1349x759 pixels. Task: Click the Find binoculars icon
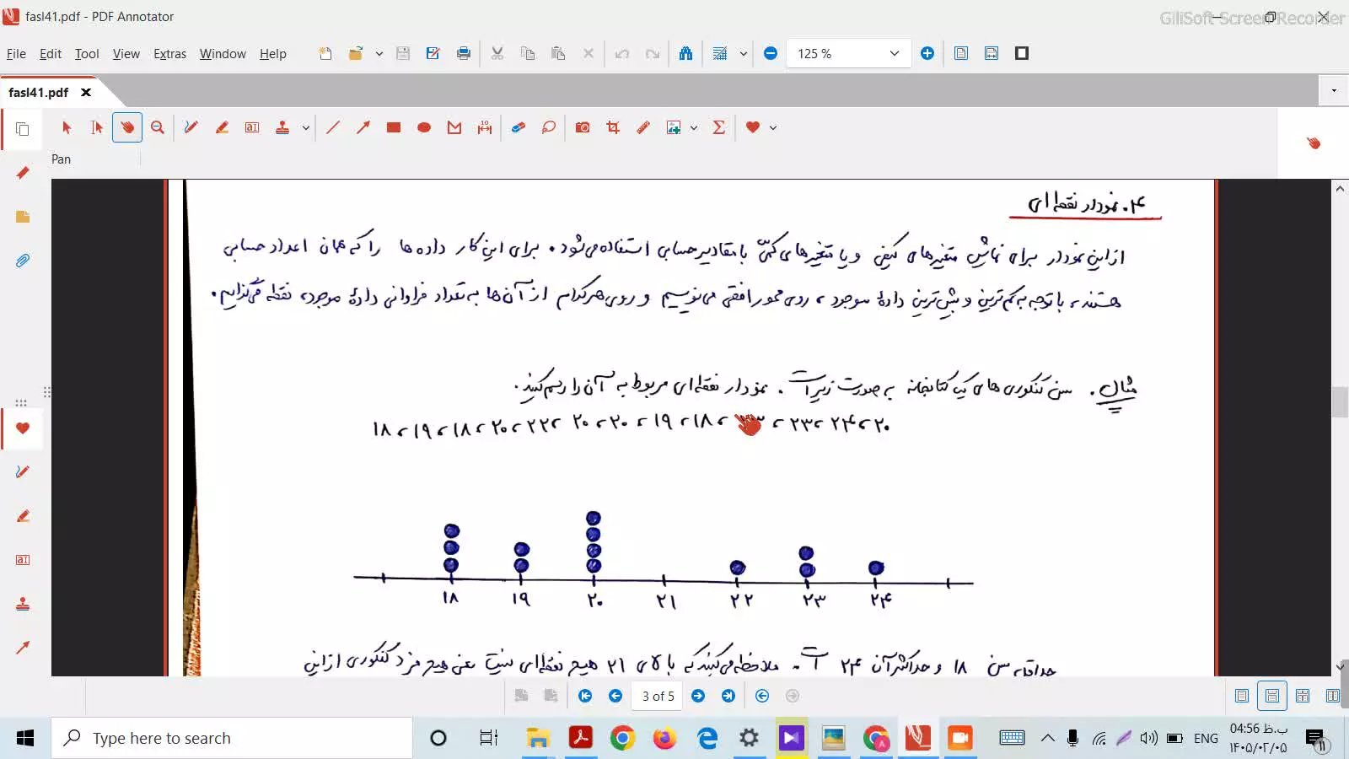click(686, 53)
